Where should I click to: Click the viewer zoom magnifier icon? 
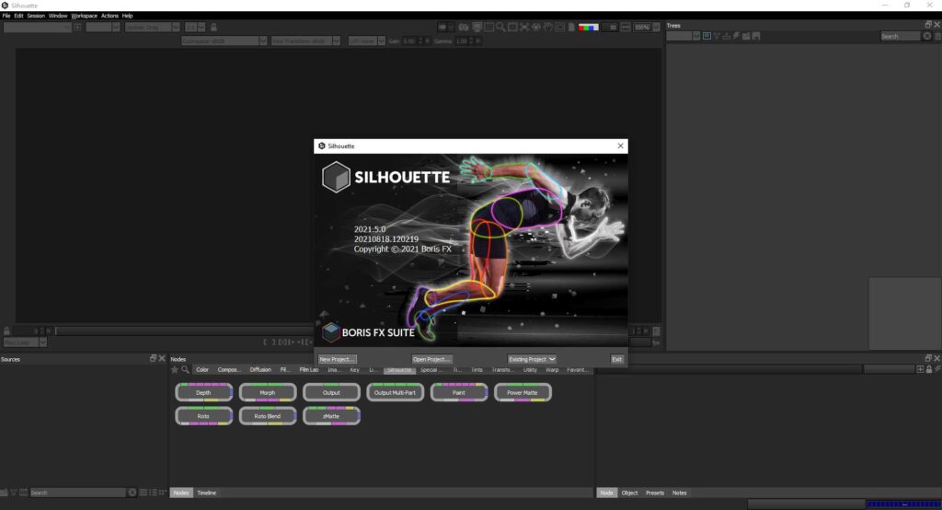click(x=500, y=27)
